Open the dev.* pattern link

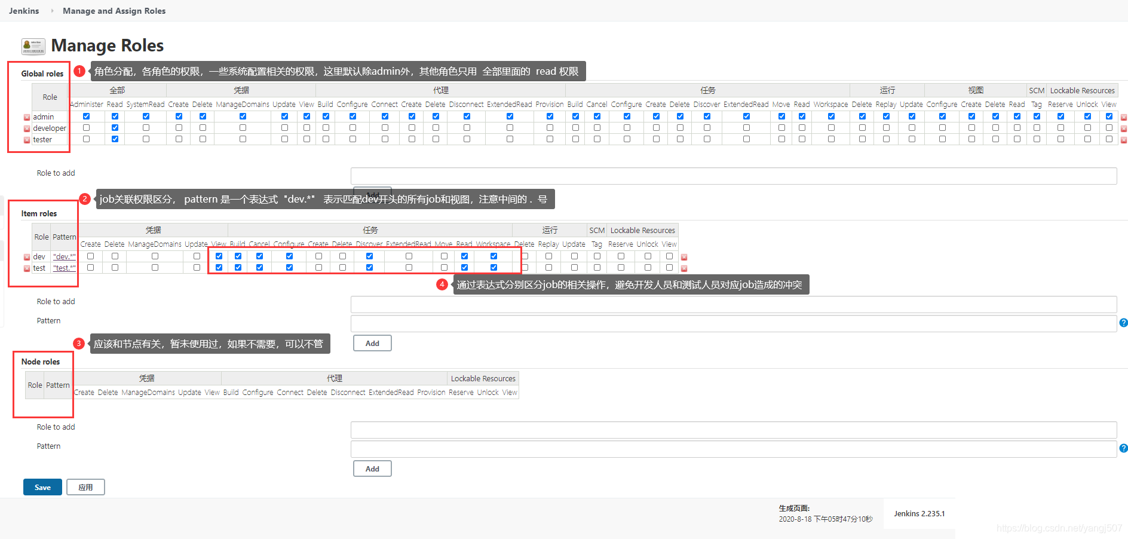[64, 256]
